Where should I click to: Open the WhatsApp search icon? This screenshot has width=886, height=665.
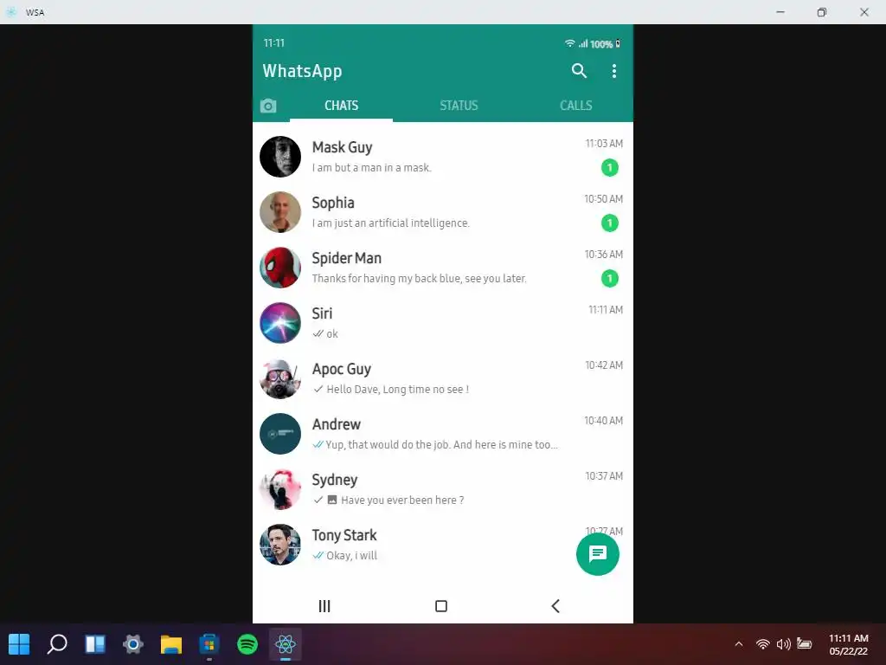[x=579, y=71]
